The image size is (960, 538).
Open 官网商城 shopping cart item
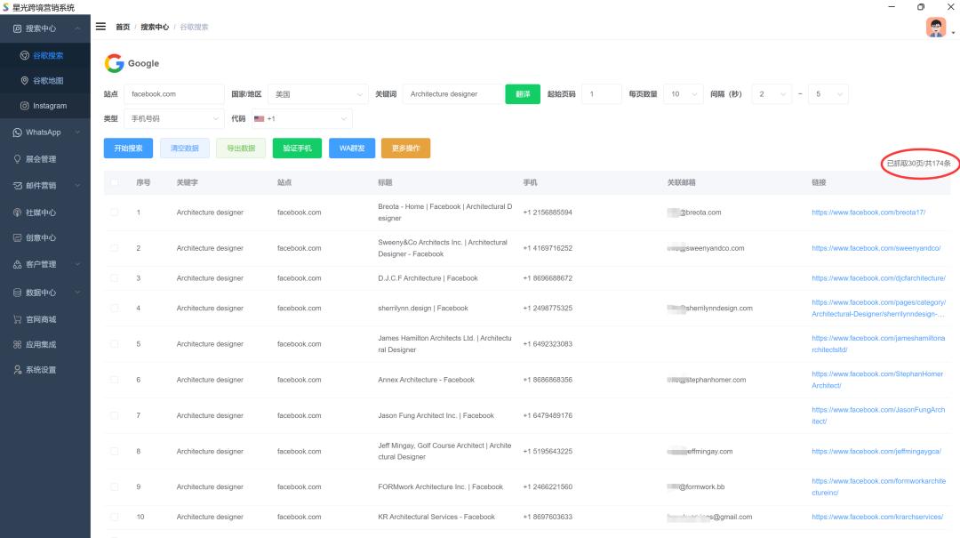point(41,319)
